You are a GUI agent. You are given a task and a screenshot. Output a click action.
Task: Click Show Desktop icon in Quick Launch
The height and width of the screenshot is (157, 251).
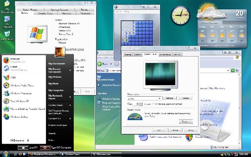[24, 154]
